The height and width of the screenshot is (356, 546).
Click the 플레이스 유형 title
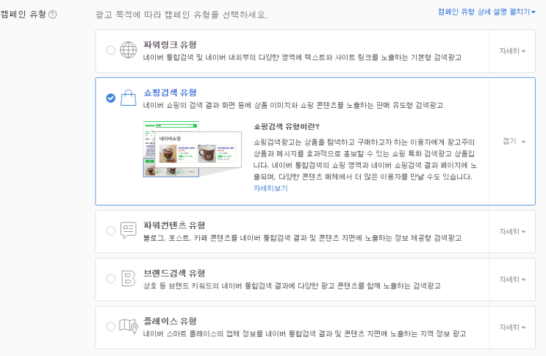(170, 321)
